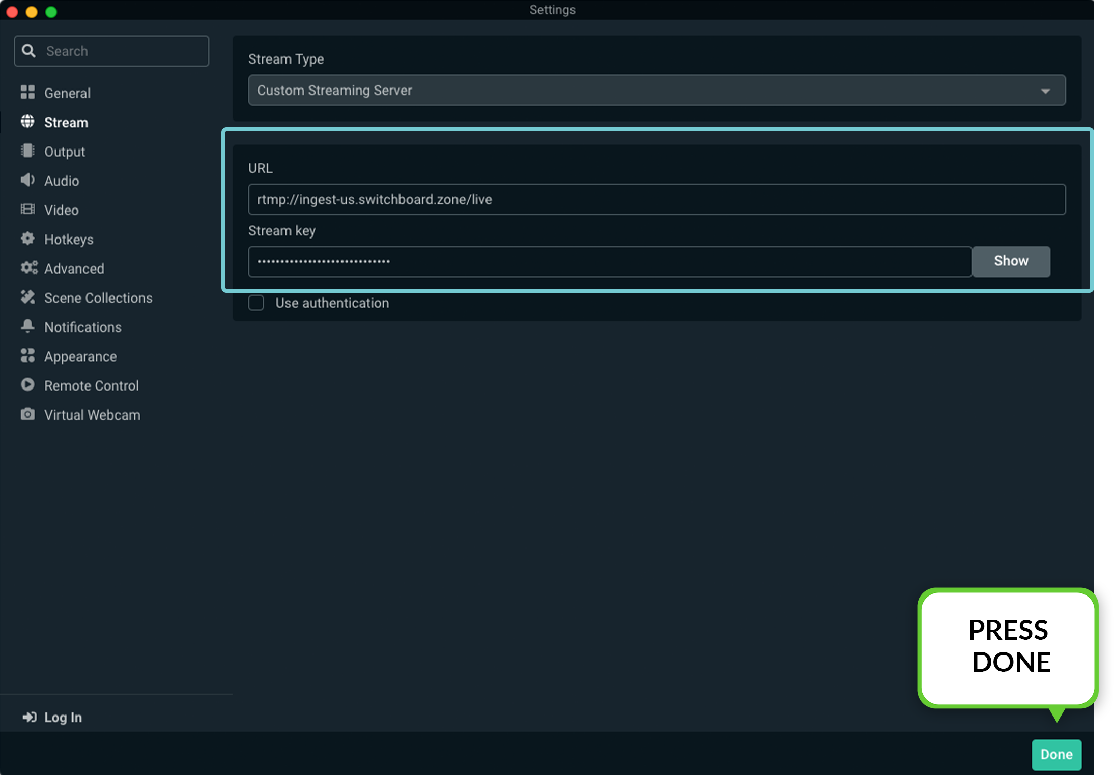This screenshot has width=1114, height=775.
Task: Click the Video film icon
Action: coord(27,210)
